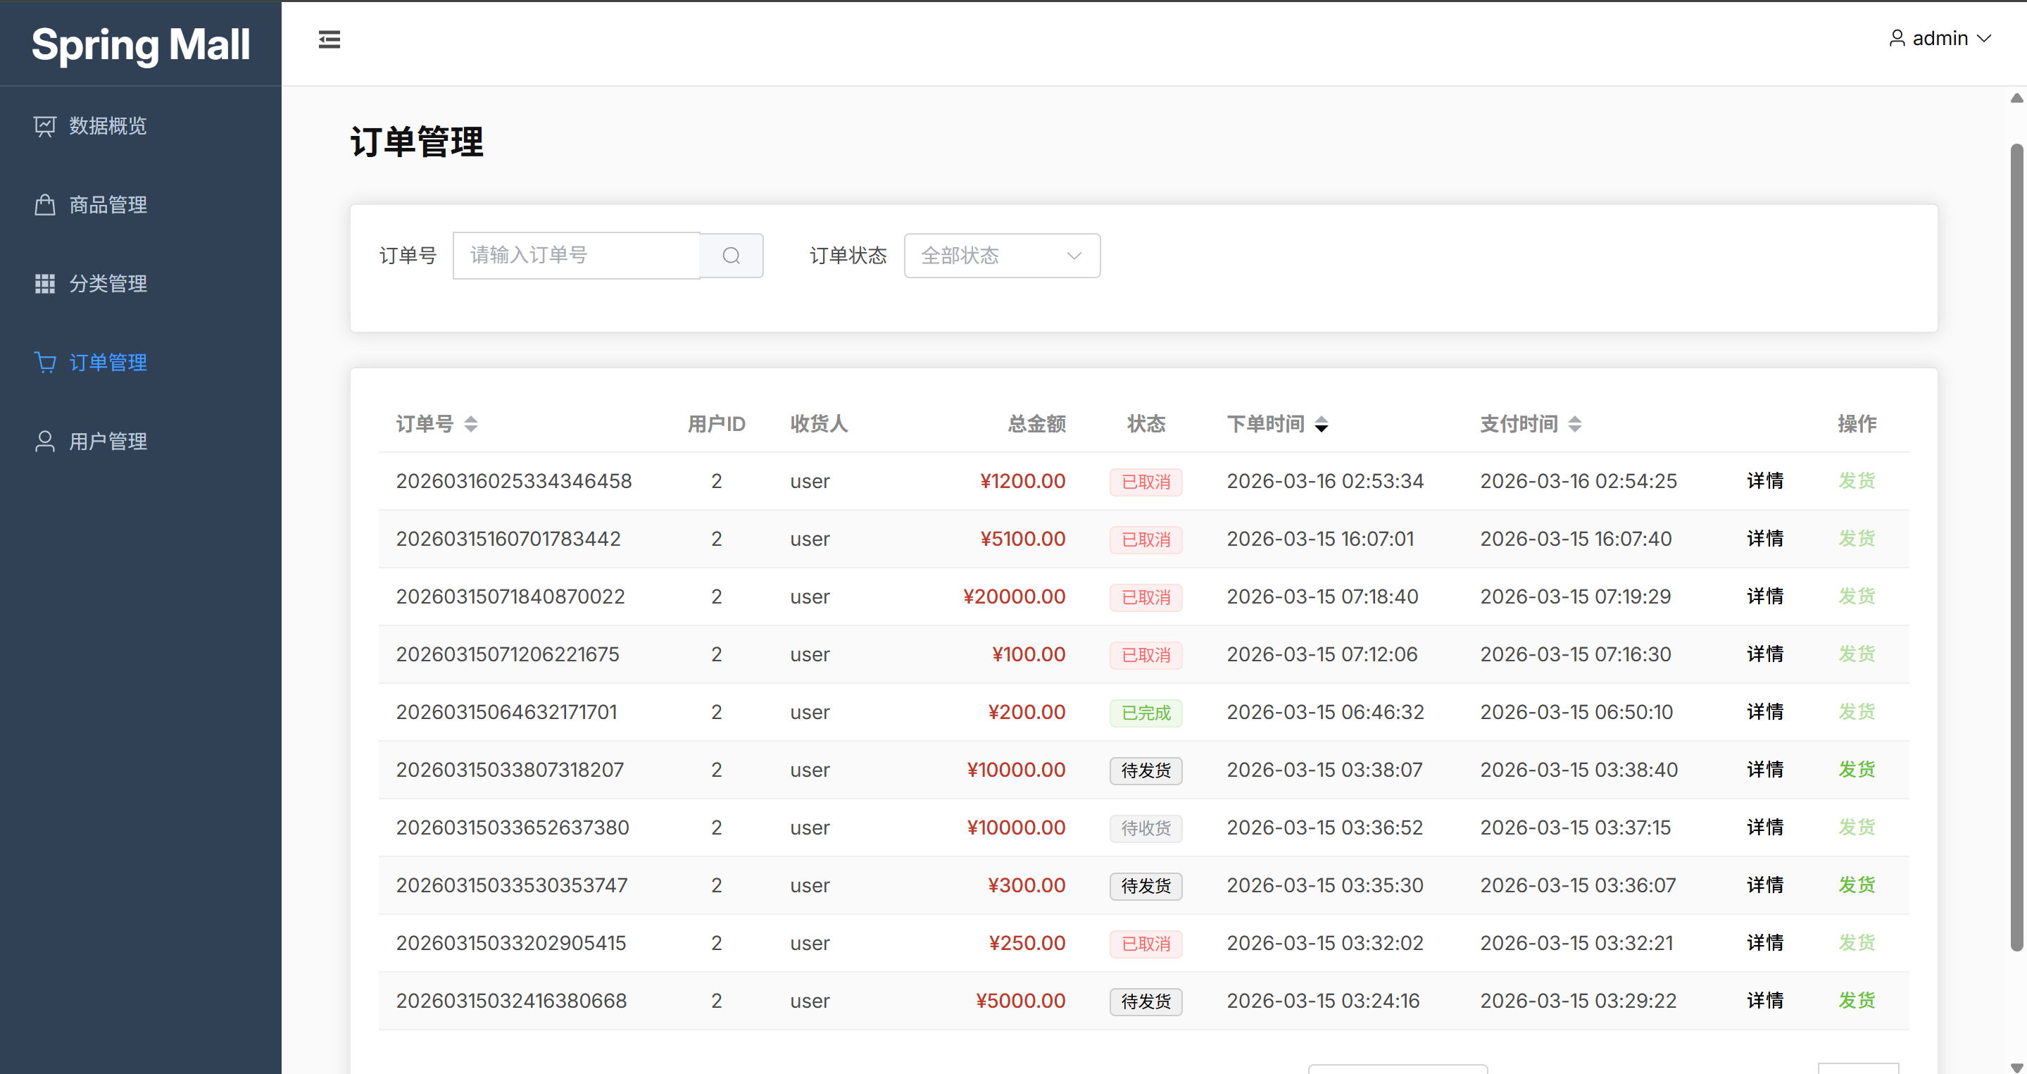The width and height of the screenshot is (2027, 1074).
Task: Toggle sort on the 支付时间 column
Action: (1574, 424)
